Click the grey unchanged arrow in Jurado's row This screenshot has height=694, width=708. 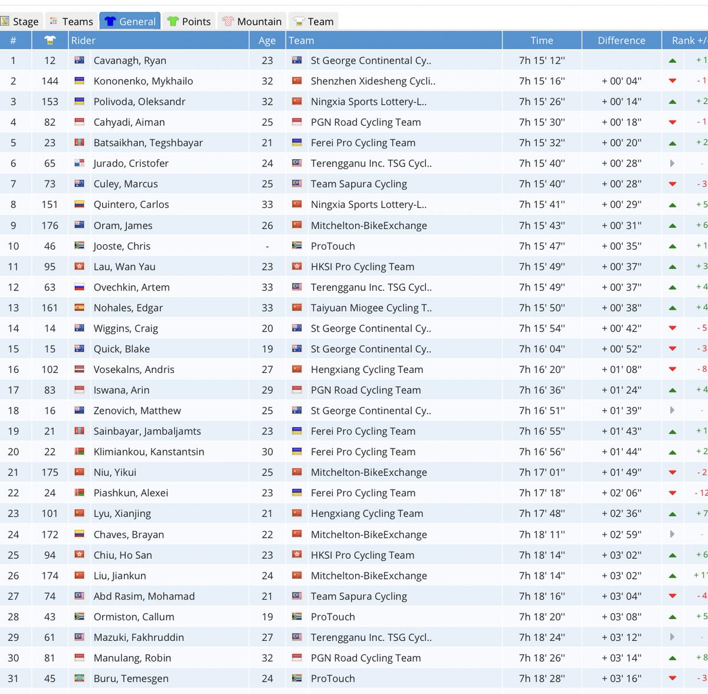tap(672, 163)
